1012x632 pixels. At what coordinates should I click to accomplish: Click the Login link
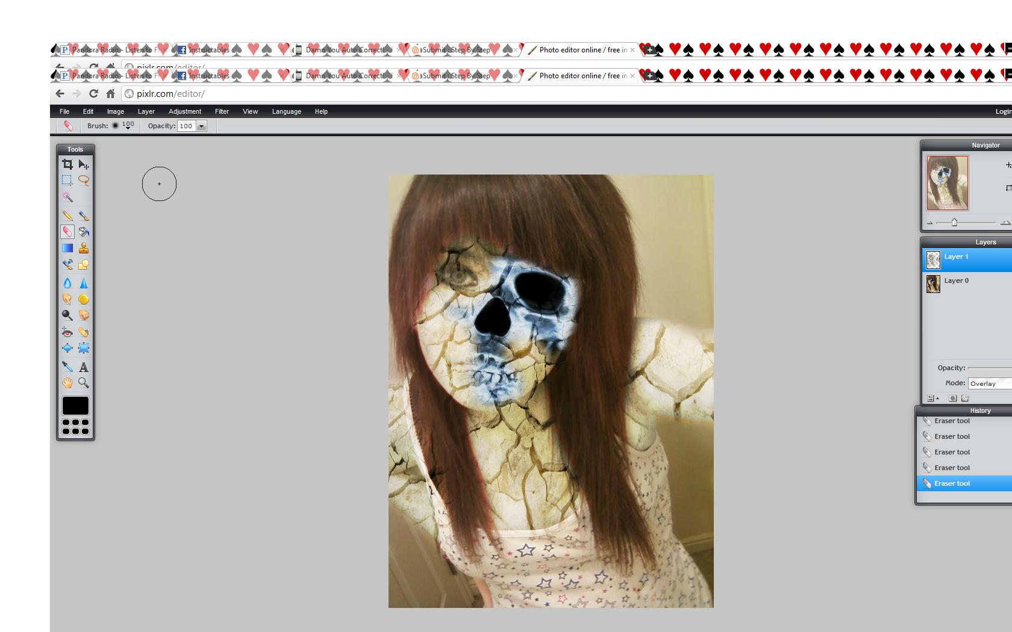[x=1004, y=111]
